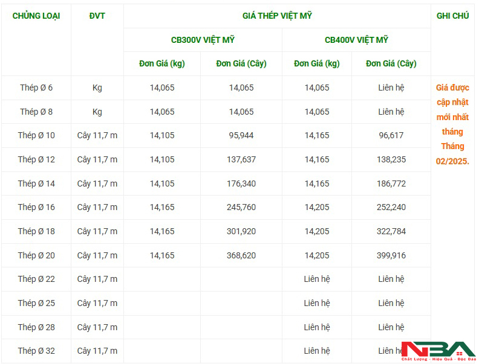Click price 95,944 for Thép Ø 10
This screenshot has width=479, height=364.
coord(241,135)
